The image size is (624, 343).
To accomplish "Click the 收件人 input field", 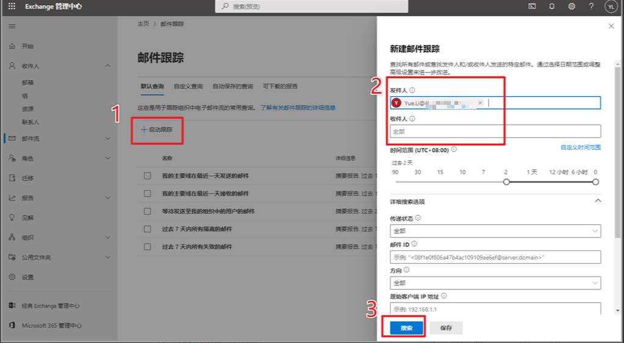I will [495, 131].
